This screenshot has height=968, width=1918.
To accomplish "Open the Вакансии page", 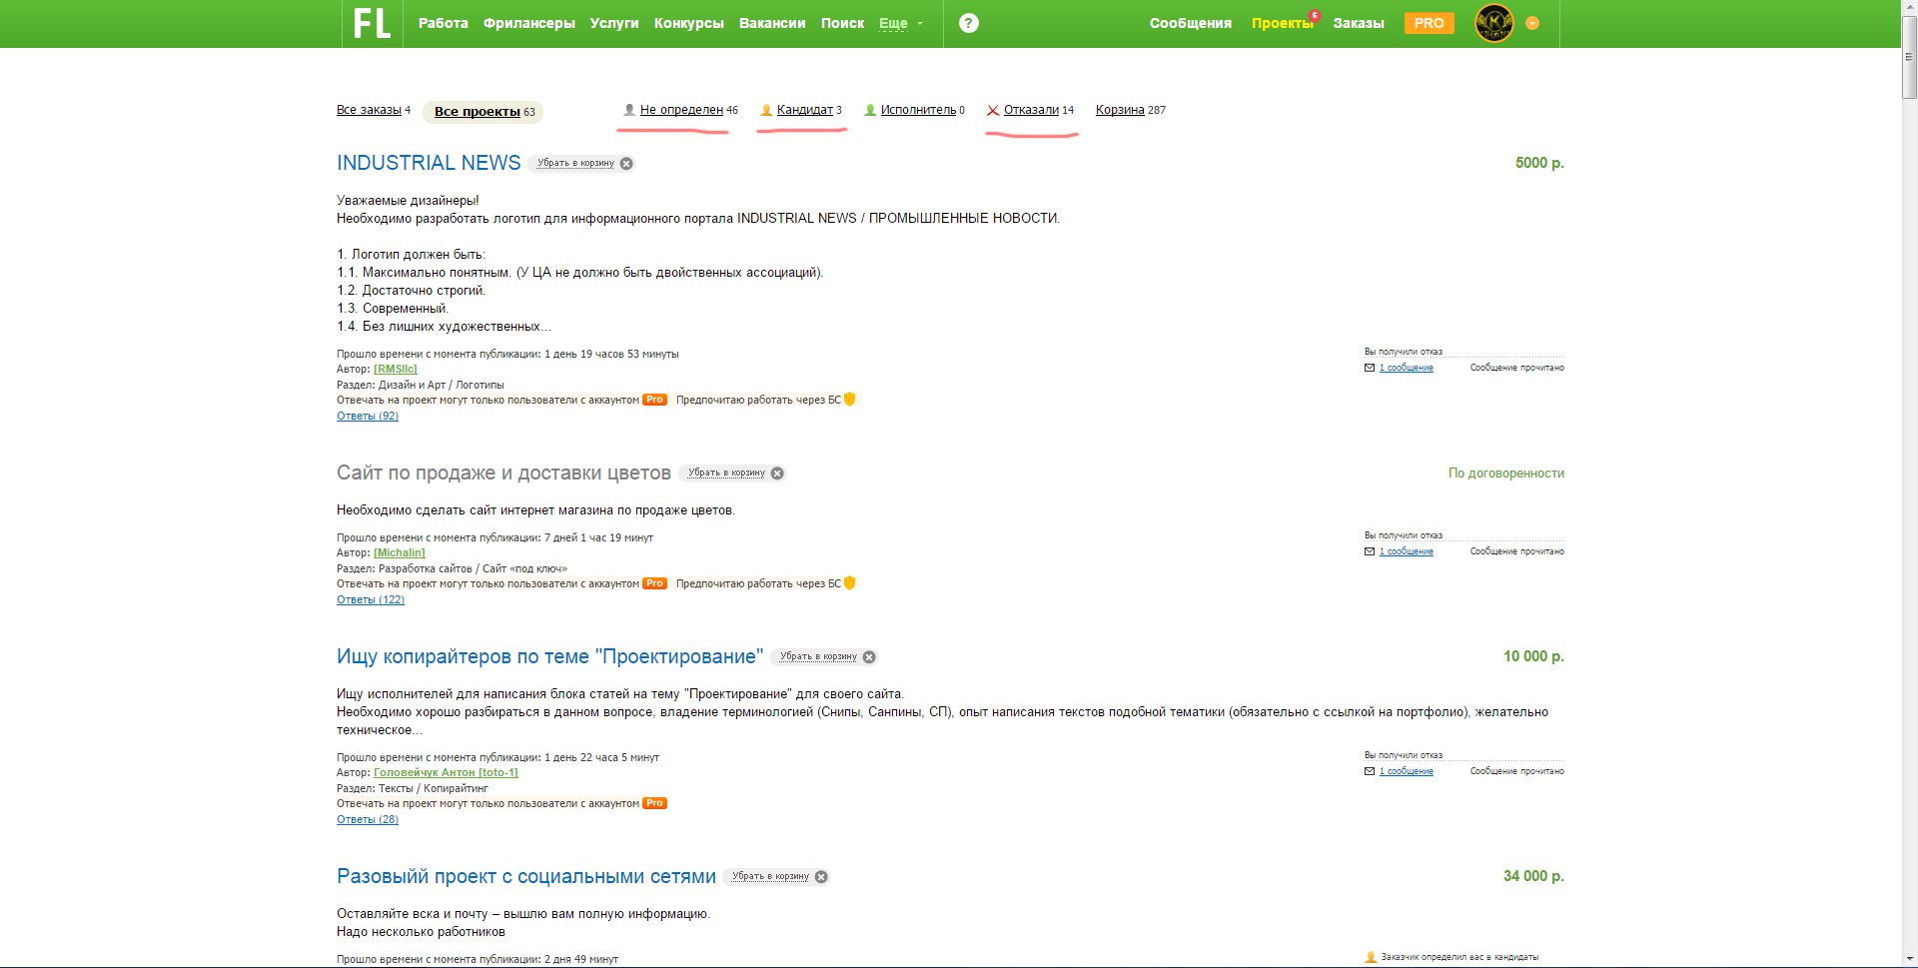I will pyautogui.click(x=772, y=23).
